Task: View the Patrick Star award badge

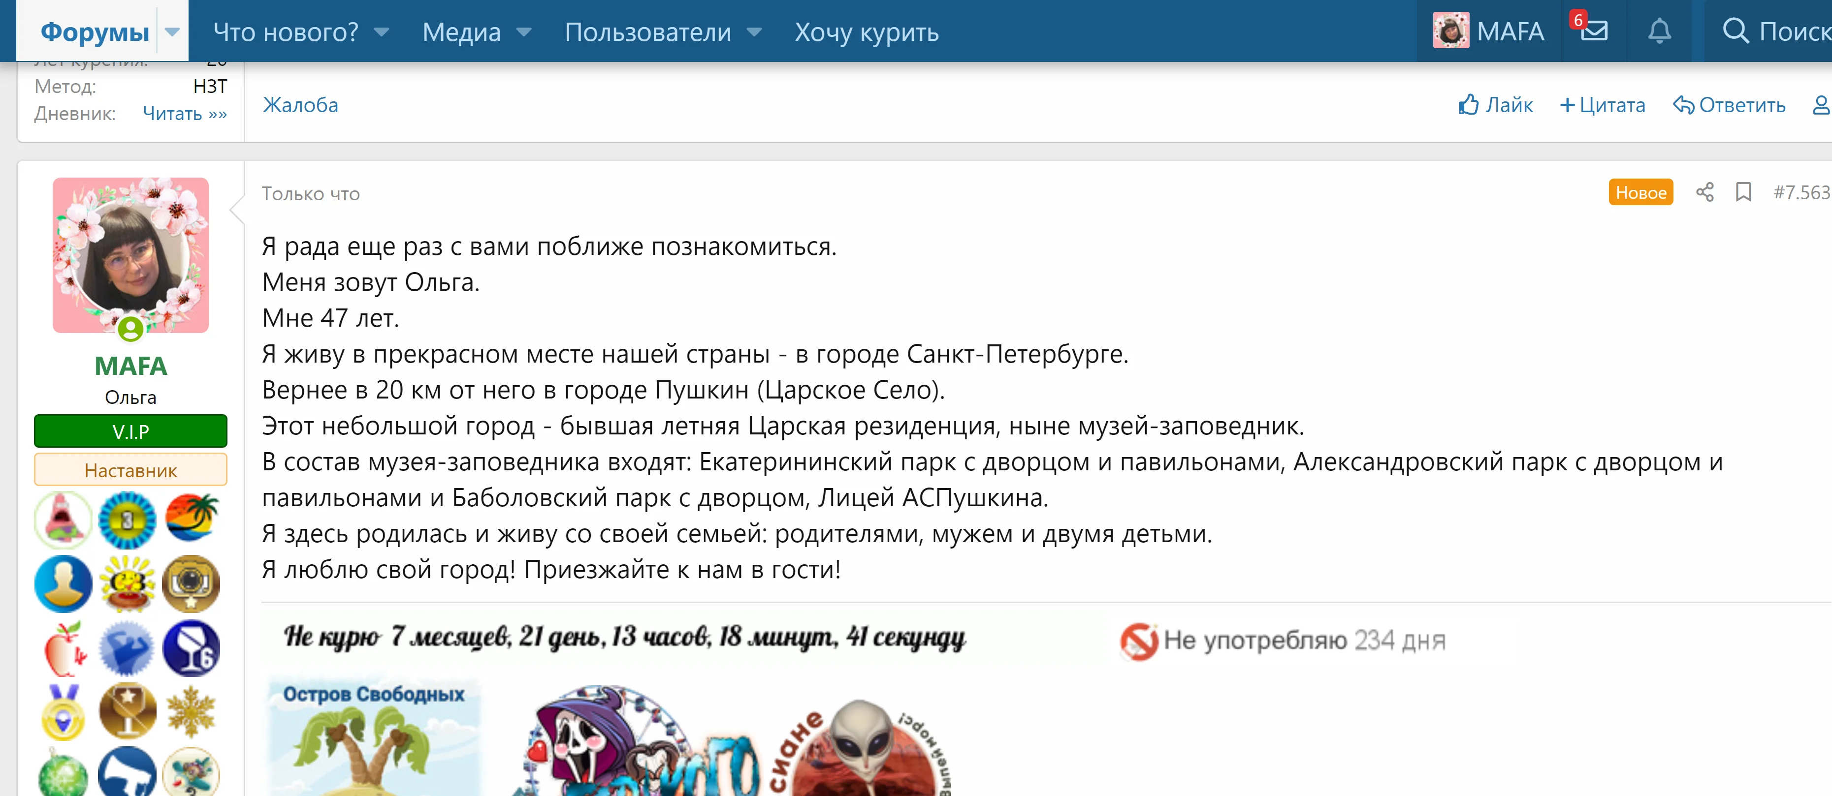Action: [64, 520]
